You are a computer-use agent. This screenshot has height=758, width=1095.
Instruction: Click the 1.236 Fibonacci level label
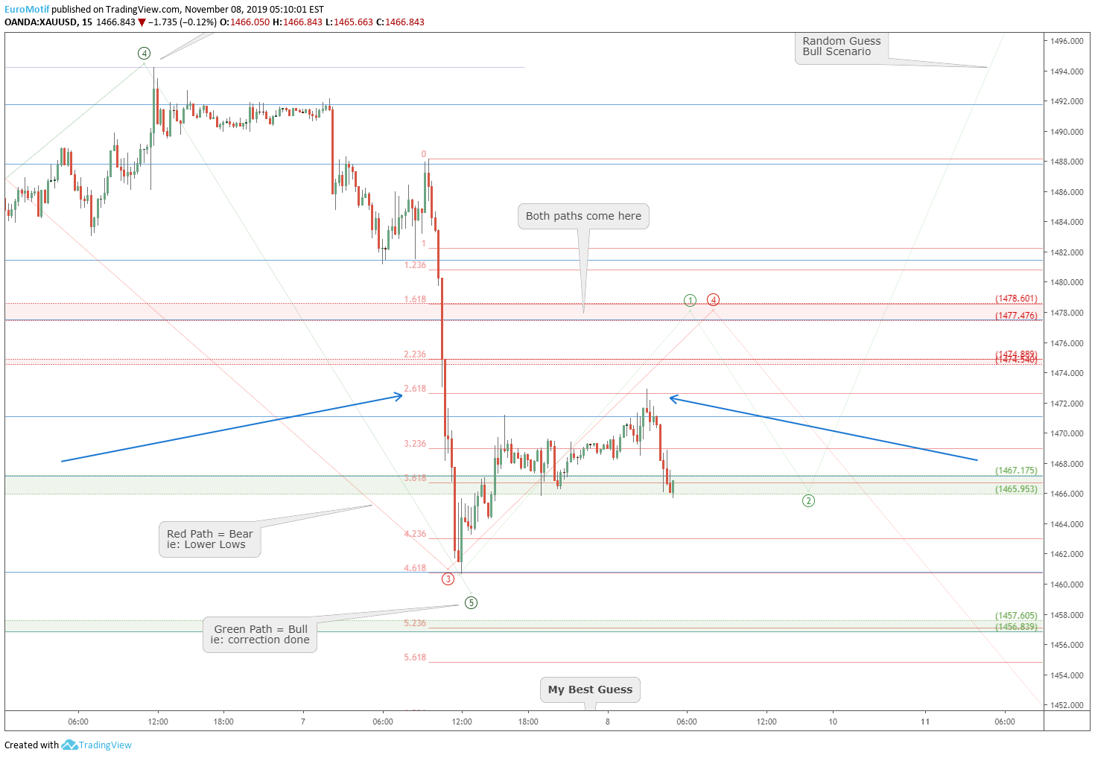pyautogui.click(x=415, y=265)
